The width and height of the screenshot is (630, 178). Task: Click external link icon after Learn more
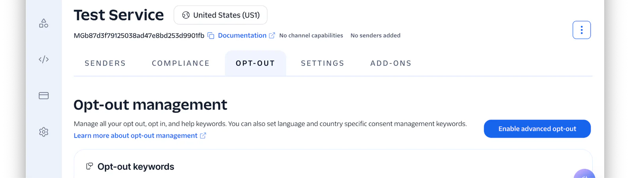pos(203,136)
